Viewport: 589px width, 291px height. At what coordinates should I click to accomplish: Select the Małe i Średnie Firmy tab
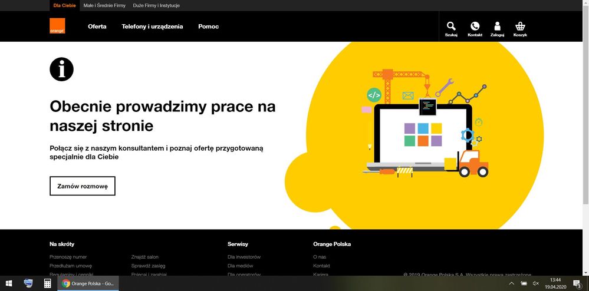click(x=104, y=6)
